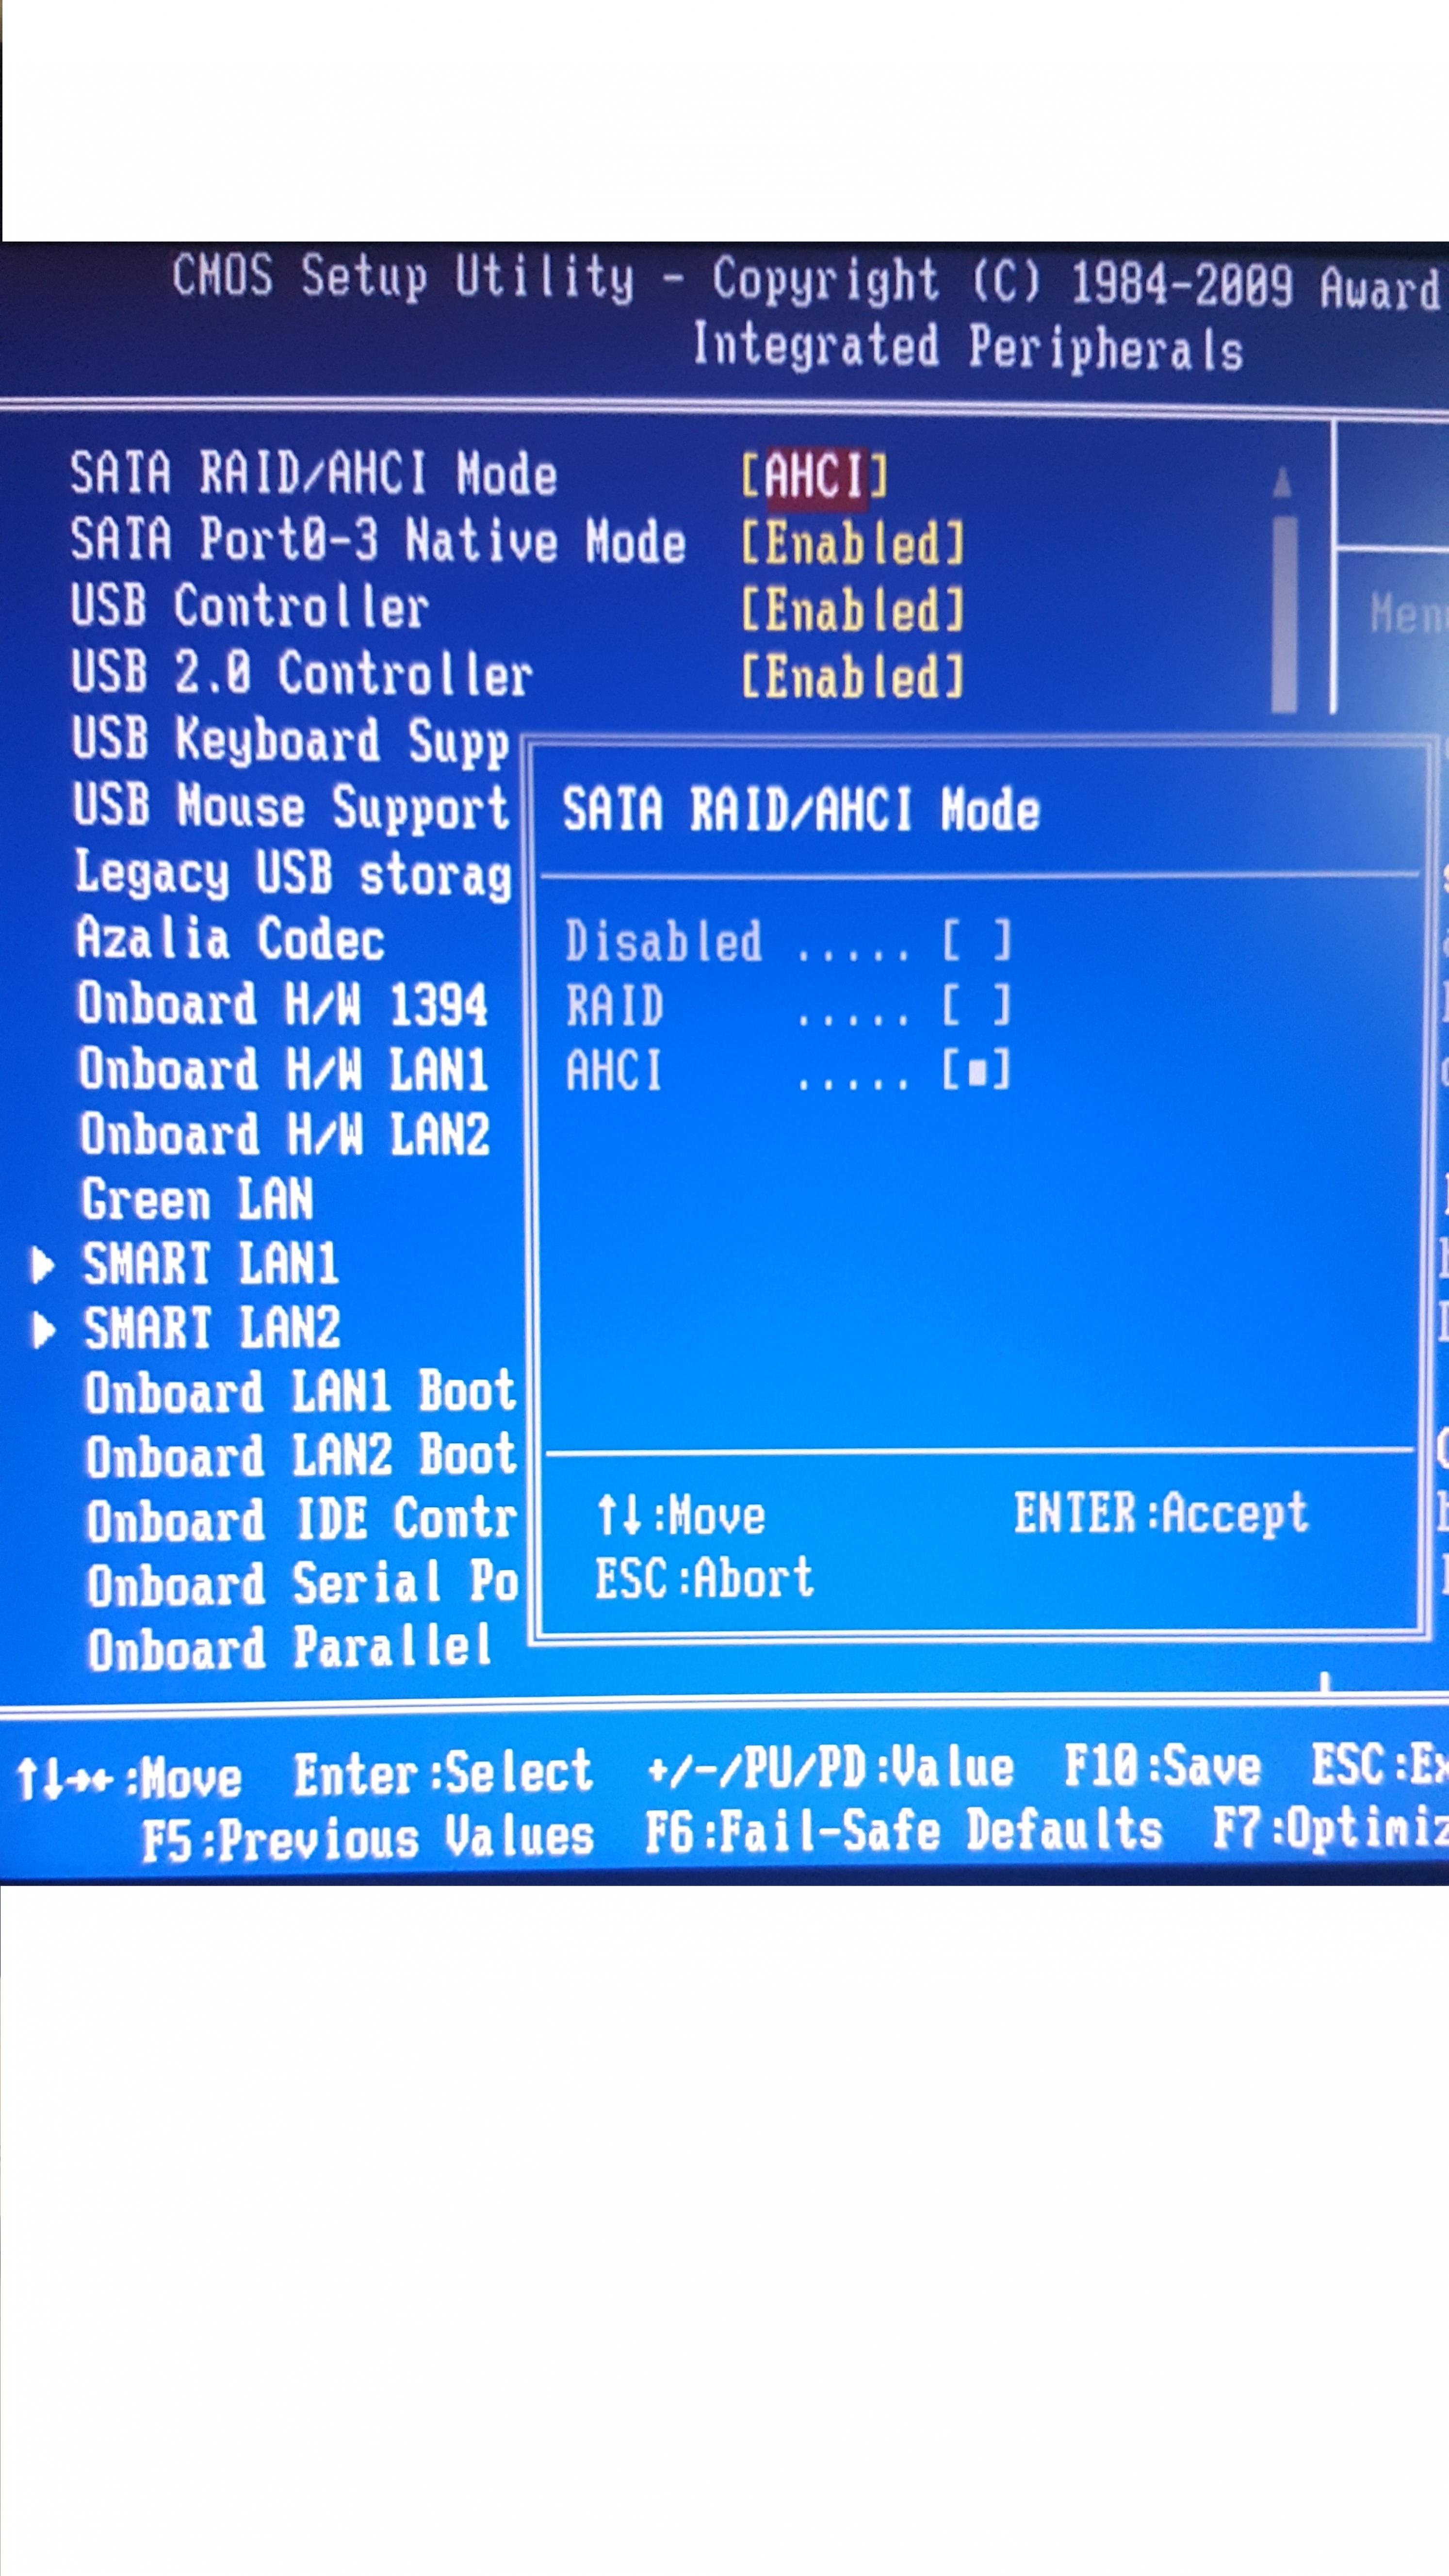Click the F10:Save hint in footer
Screen dimensions: 1449x2576
pyautogui.click(x=1162, y=1767)
